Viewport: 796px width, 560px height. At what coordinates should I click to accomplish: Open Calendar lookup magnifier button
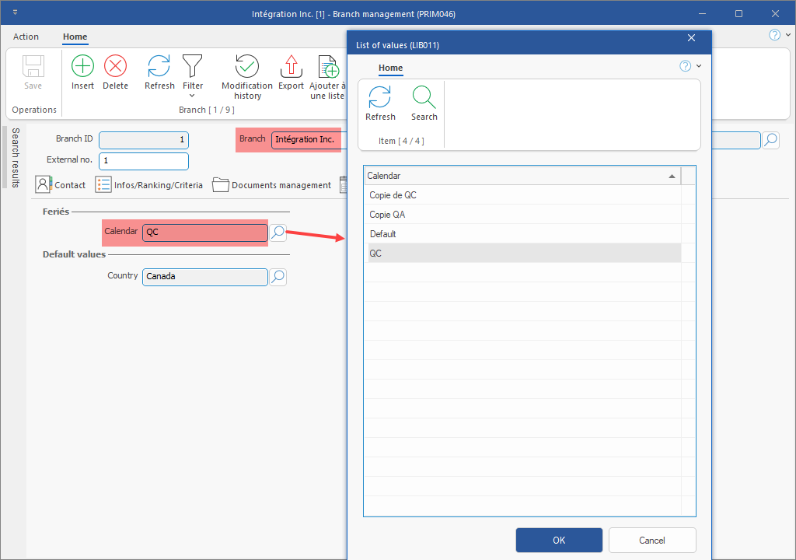[x=278, y=232]
